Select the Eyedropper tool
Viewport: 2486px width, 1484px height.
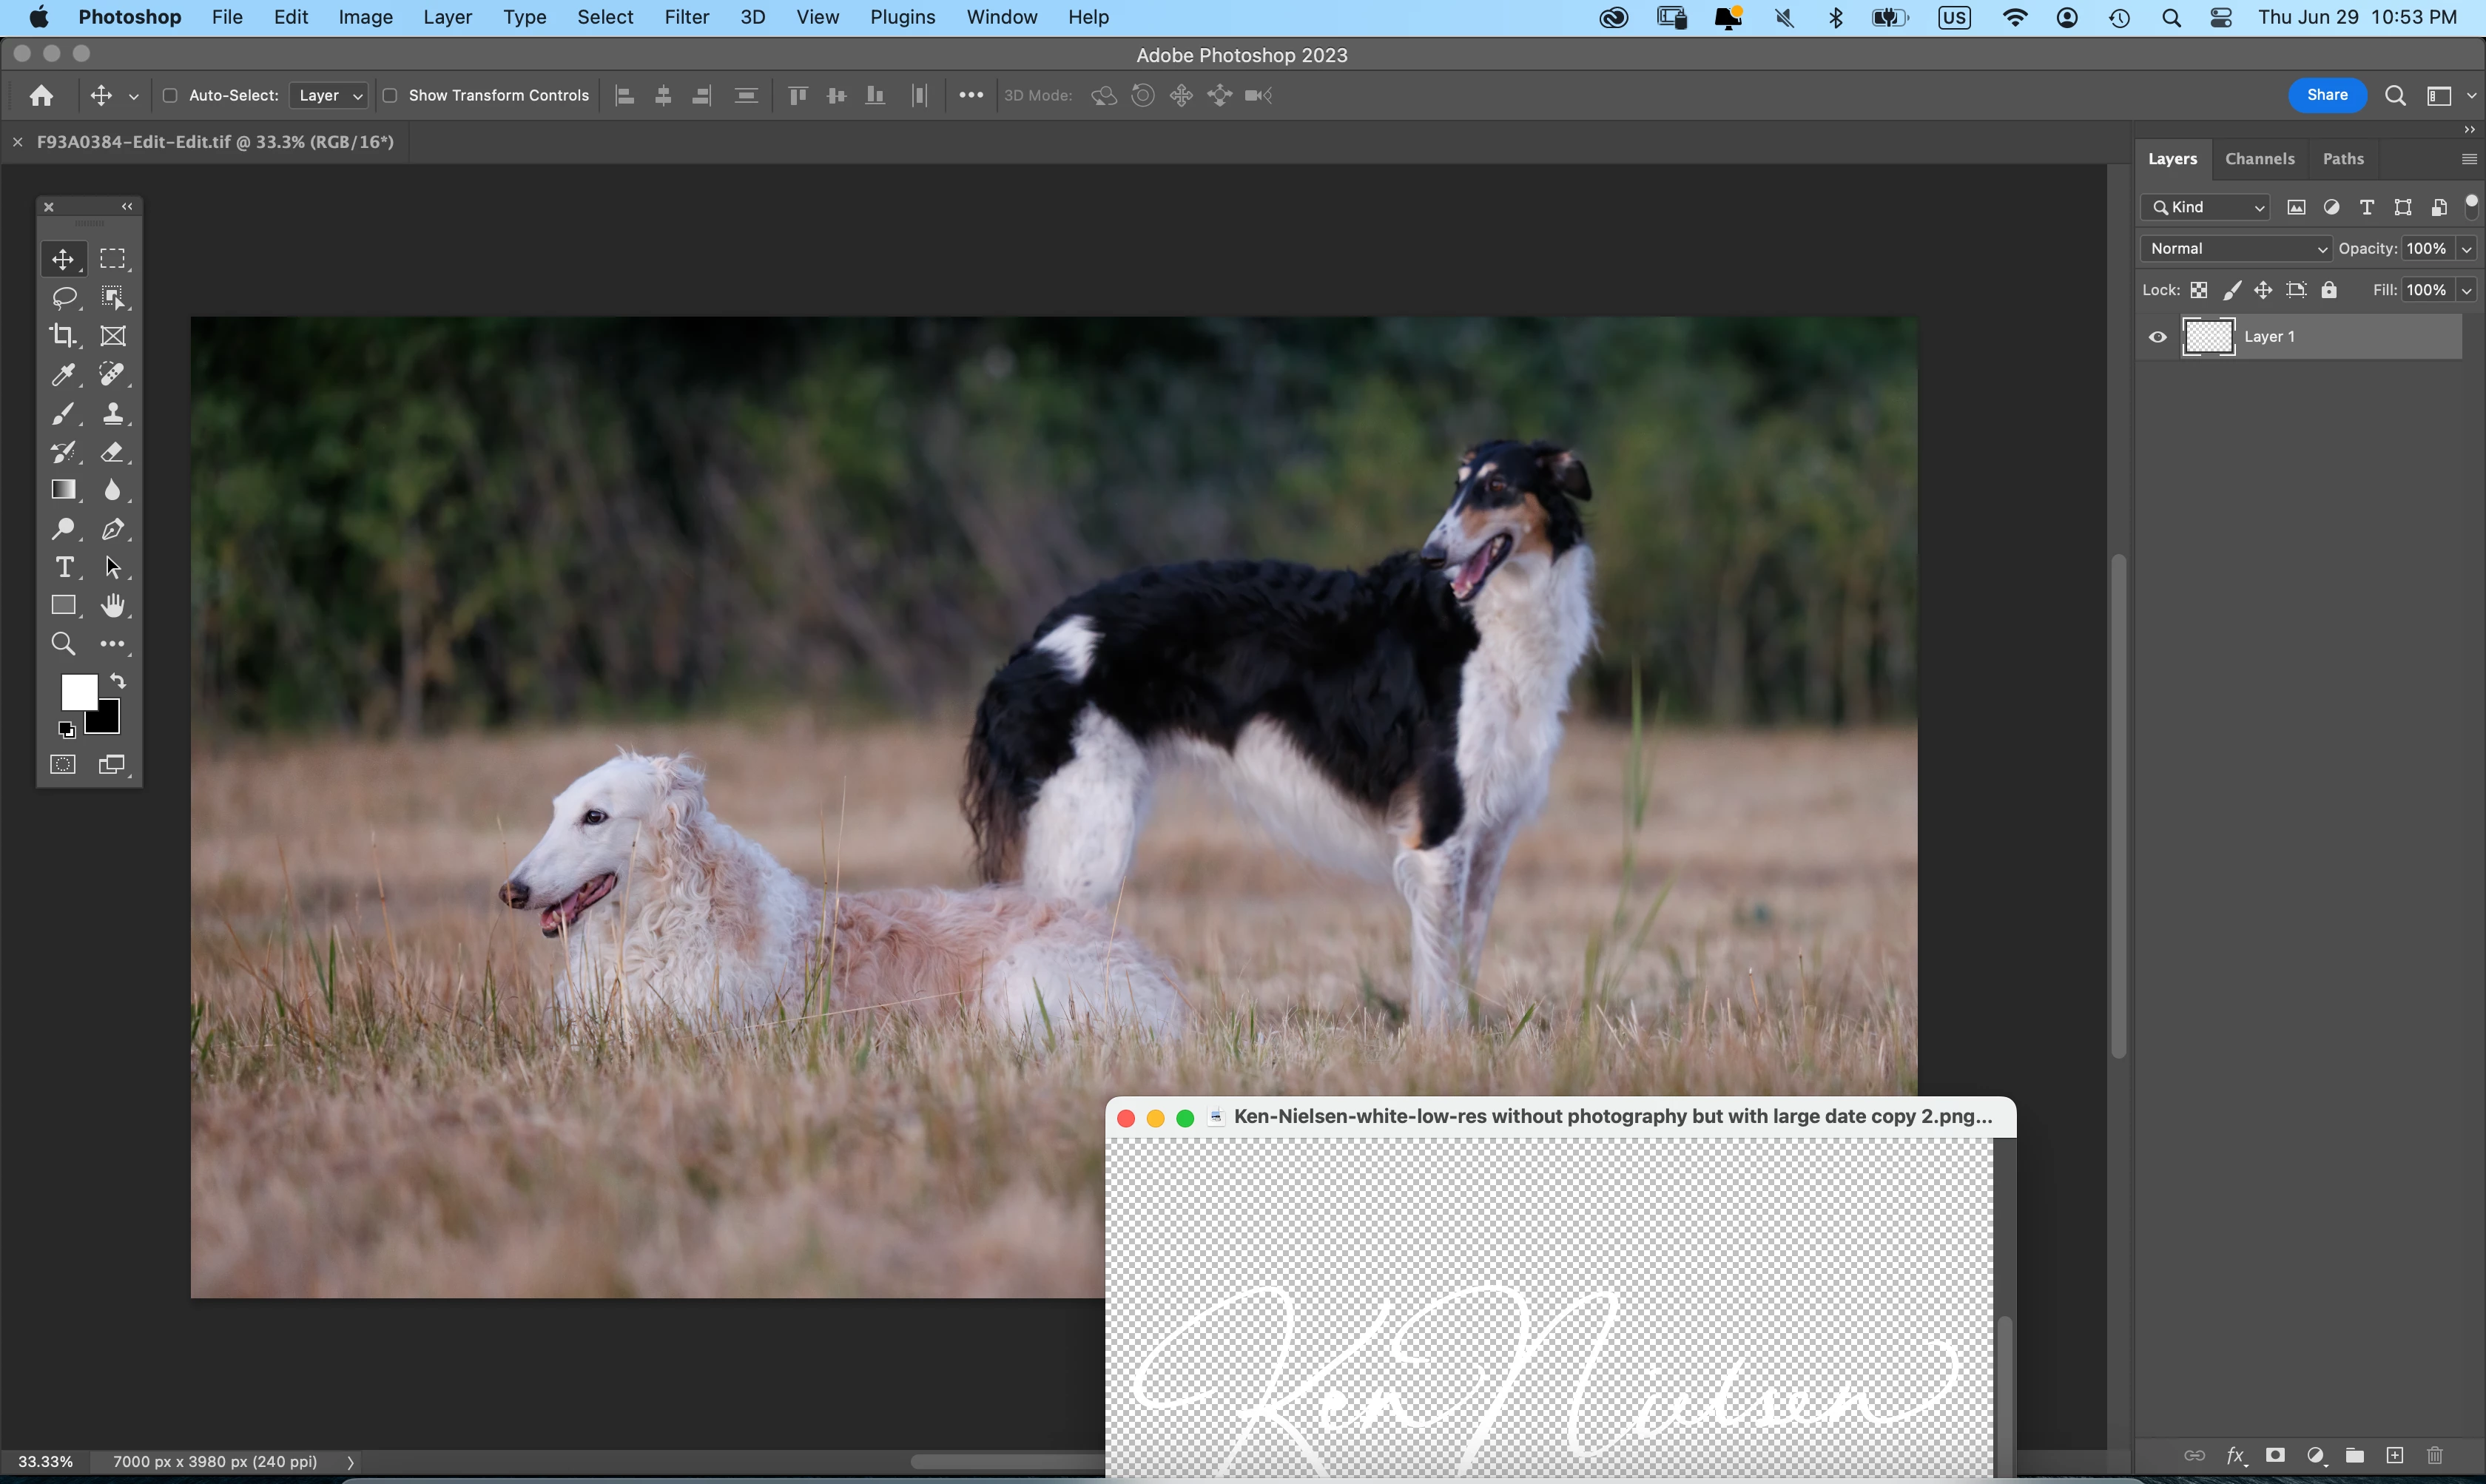(63, 375)
